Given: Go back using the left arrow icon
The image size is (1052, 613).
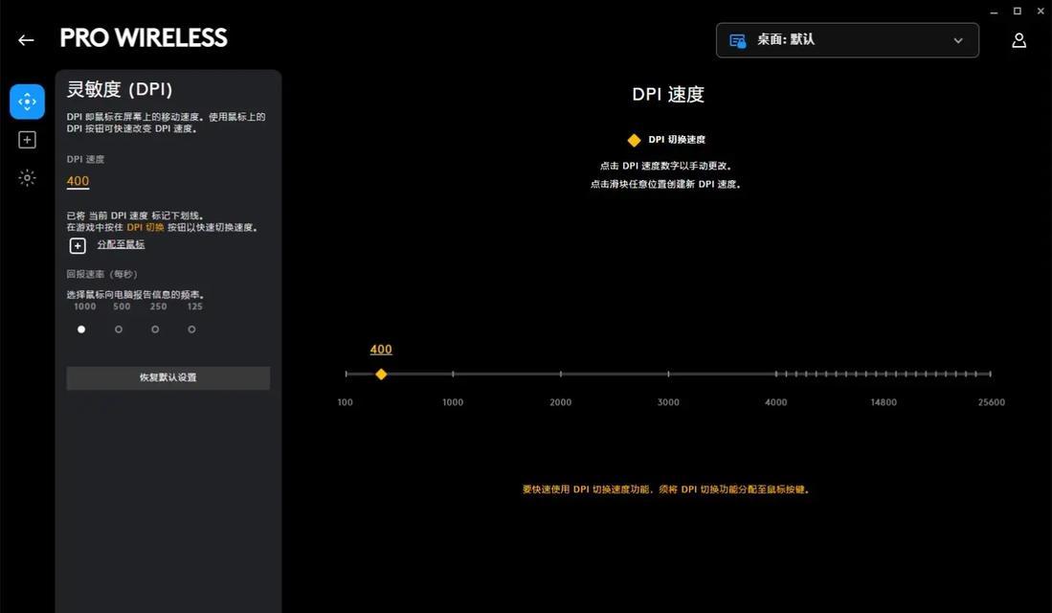Looking at the screenshot, I should pos(26,40).
